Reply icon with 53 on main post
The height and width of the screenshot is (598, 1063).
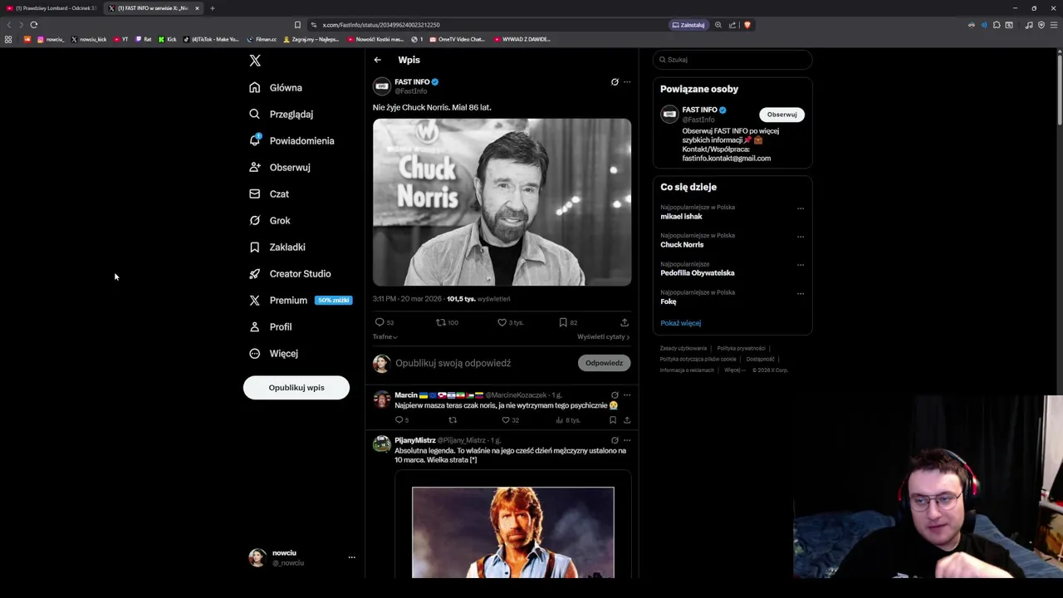pos(380,322)
